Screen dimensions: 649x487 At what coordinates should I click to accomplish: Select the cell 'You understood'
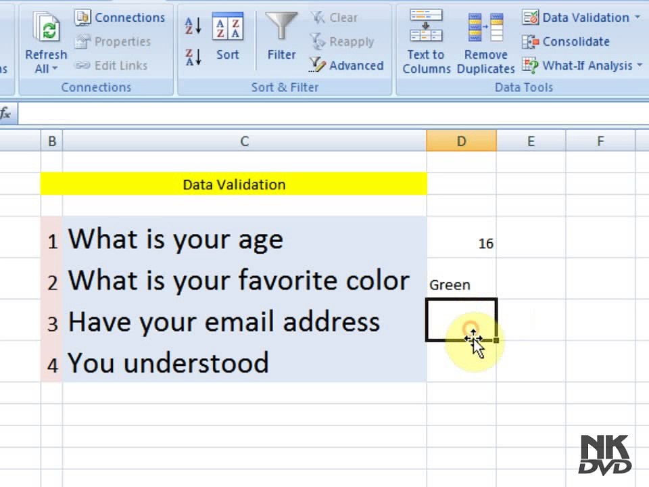click(x=245, y=361)
